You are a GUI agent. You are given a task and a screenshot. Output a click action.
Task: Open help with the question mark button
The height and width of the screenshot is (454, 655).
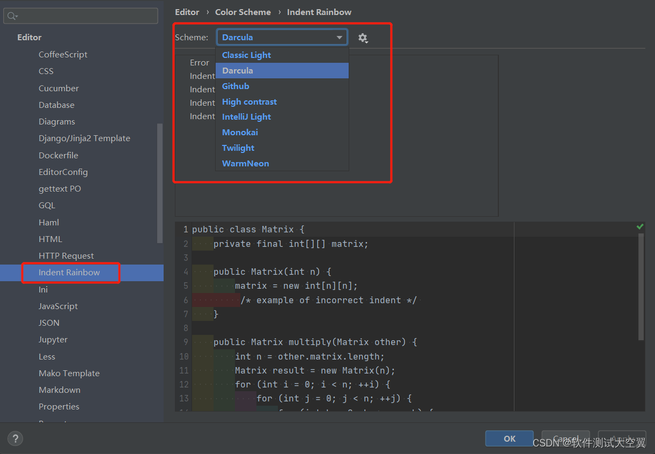(x=15, y=438)
